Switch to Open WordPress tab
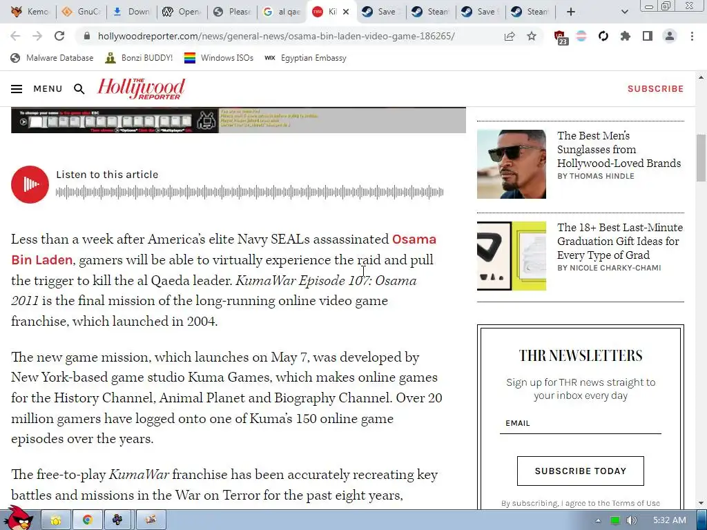This screenshot has height=530, width=707. [182, 12]
